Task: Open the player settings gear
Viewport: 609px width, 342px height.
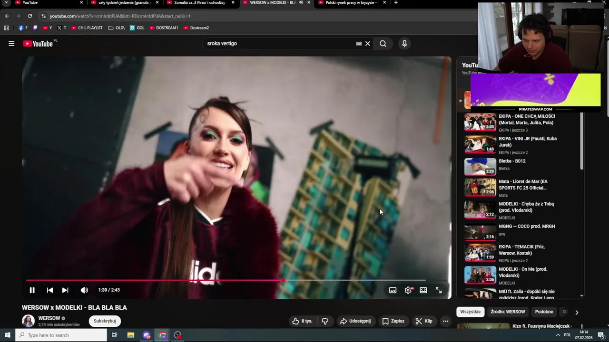Action: pos(408,290)
